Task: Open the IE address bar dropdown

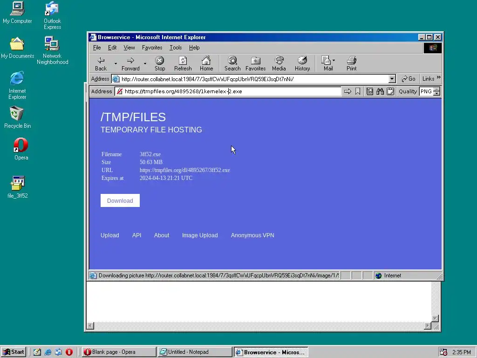Action: [x=392, y=79]
